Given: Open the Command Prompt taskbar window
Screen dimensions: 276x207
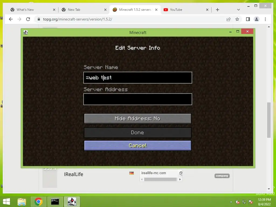Looking at the screenshot, I should (x=55, y=202).
